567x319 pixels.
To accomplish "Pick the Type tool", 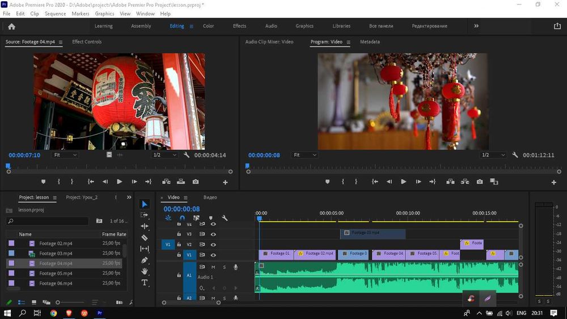I will point(145,283).
